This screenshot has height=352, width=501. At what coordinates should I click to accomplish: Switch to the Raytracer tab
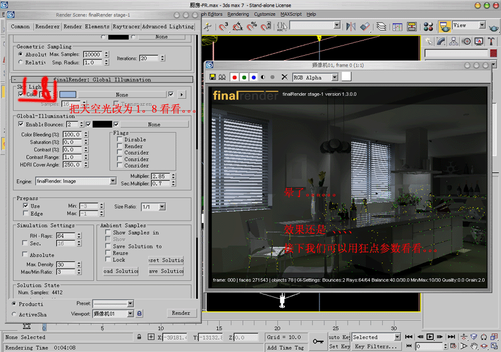pos(127,26)
